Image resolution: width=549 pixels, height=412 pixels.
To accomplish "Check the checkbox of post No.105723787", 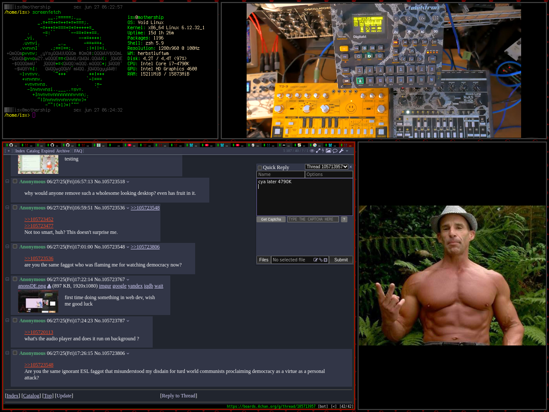I will click(x=15, y=320).
